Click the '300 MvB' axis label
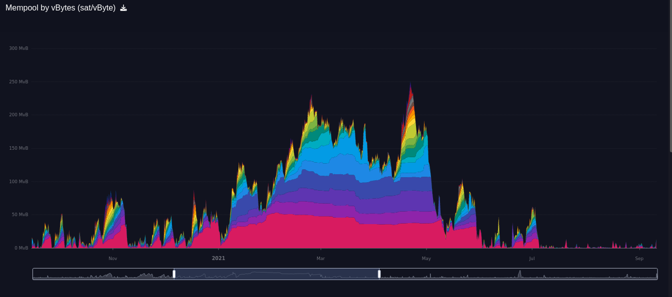The image size is (672, 297). tap(18, 48)
